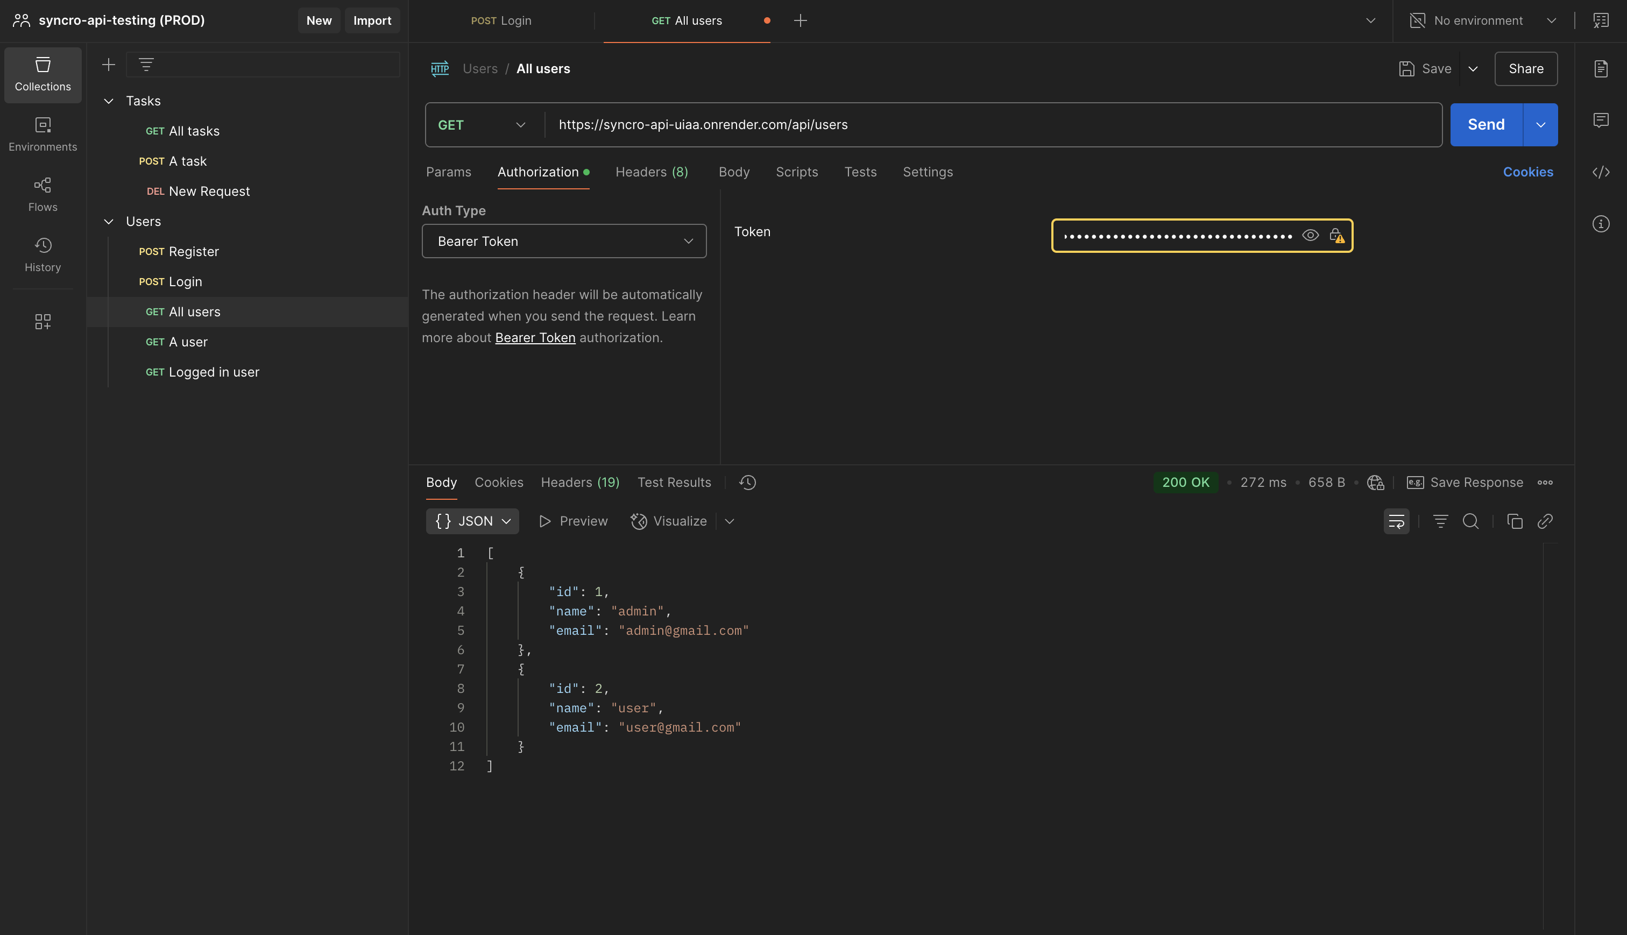Switch to the Tests tab

coord(860,172)
